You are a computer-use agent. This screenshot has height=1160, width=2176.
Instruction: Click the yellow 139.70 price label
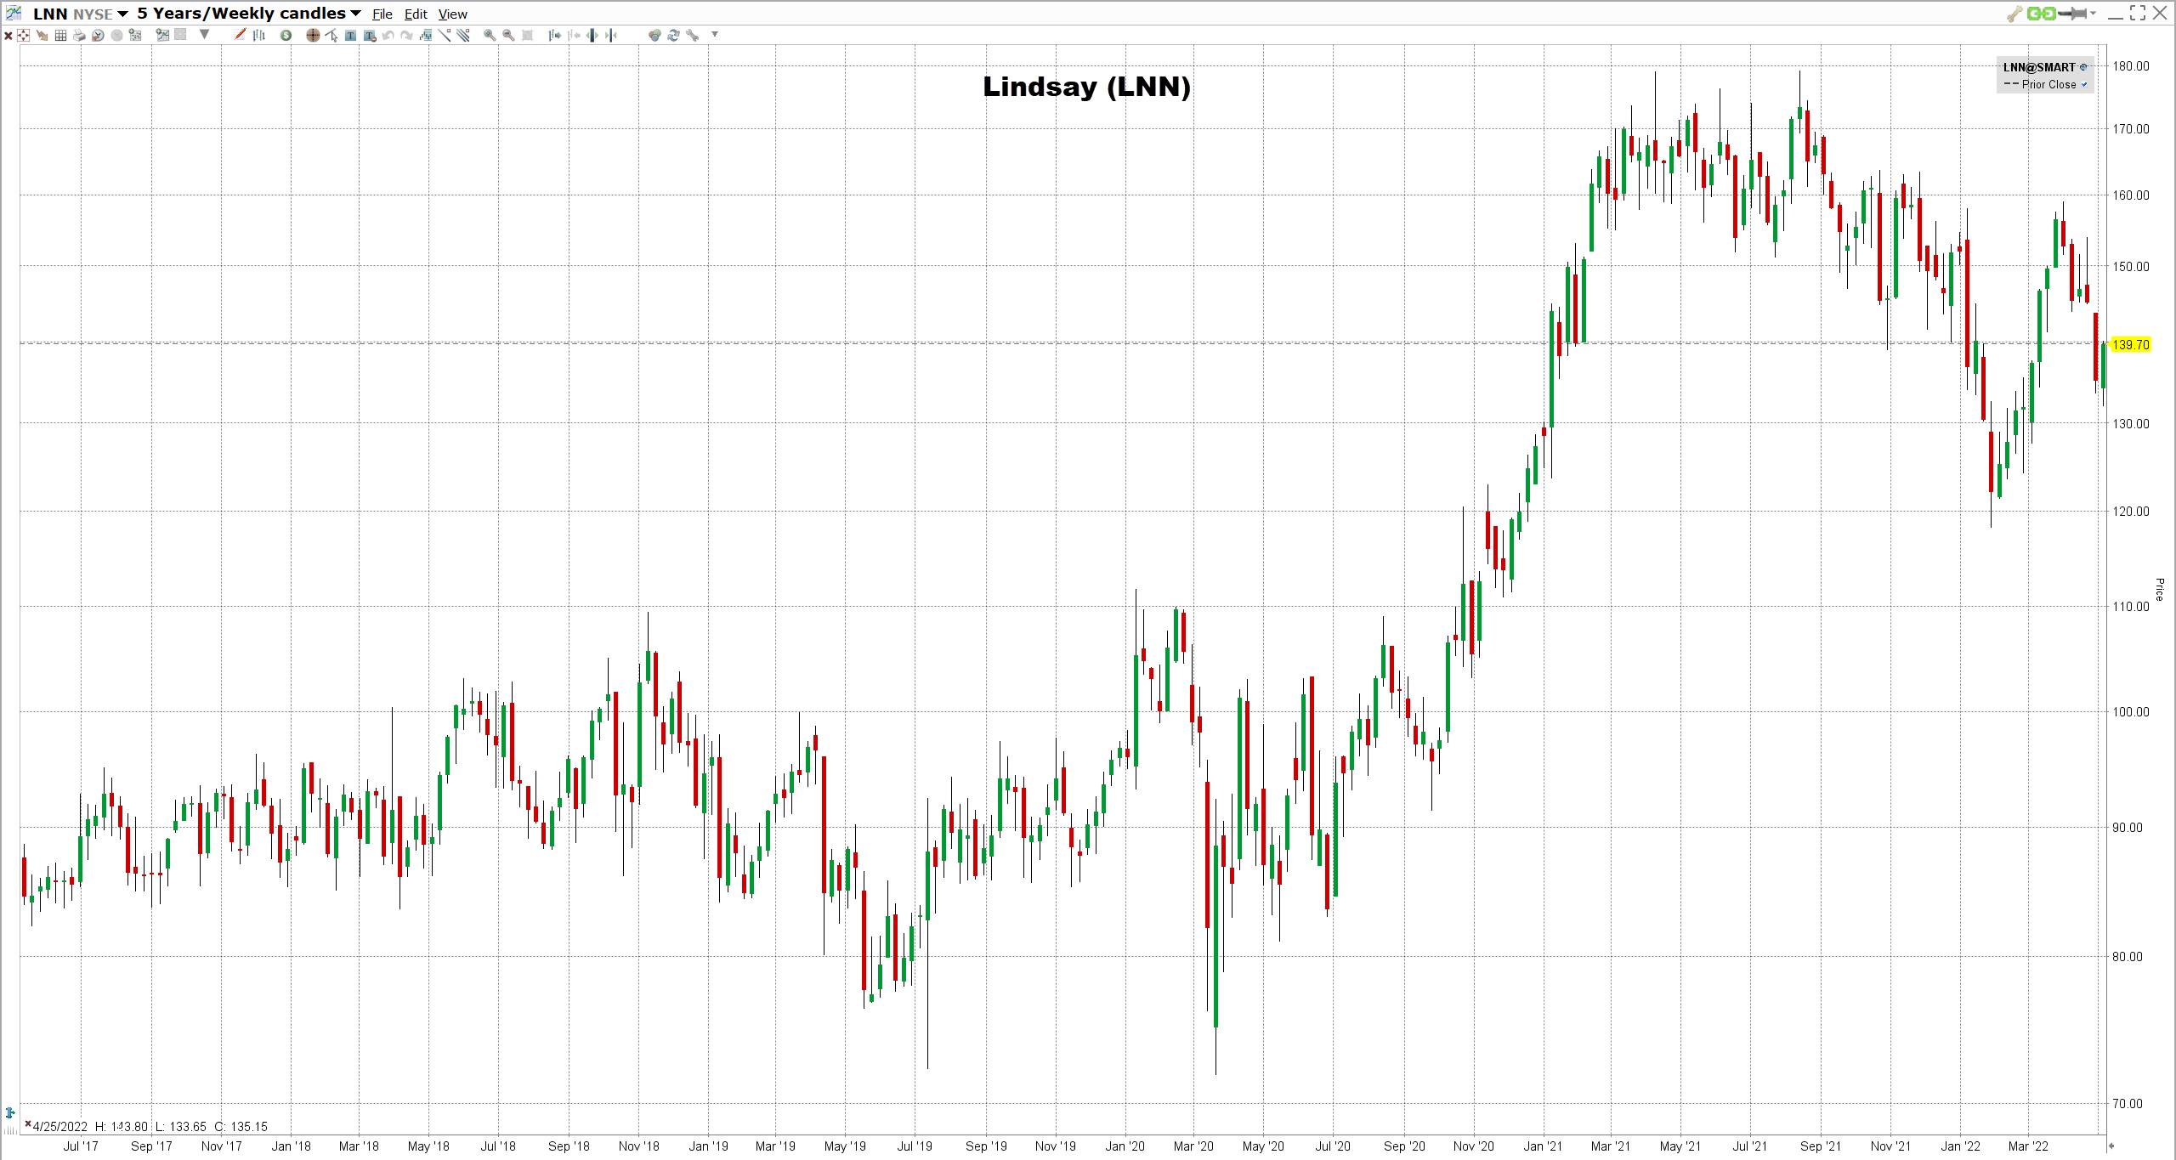[x=2131, y=344]
